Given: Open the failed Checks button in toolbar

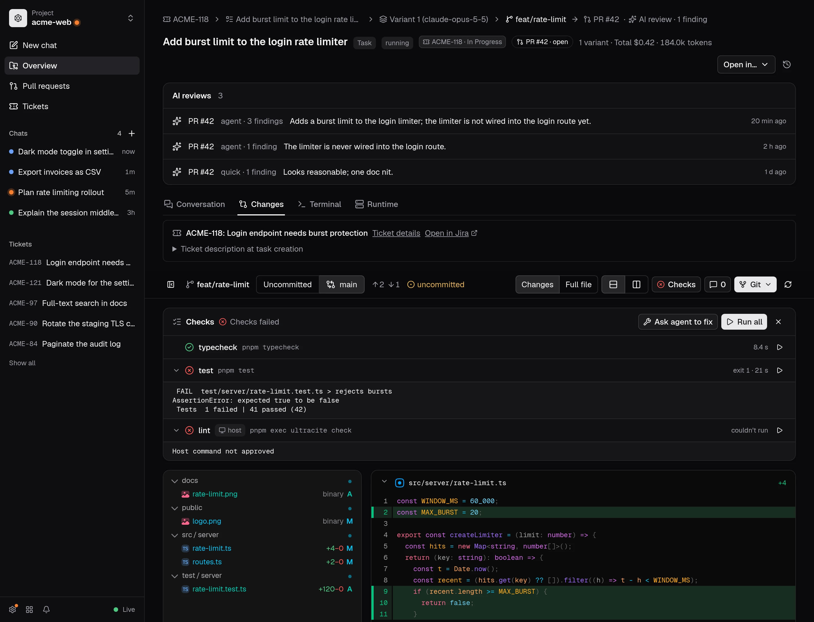Looking at the screenshot, I should [x=676, y=284].
